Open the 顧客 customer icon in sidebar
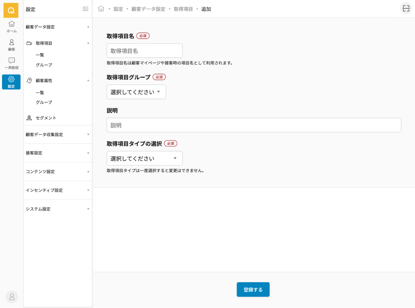Image resolution: width=415 pixels, height=308 pixels. pos(12,45)
